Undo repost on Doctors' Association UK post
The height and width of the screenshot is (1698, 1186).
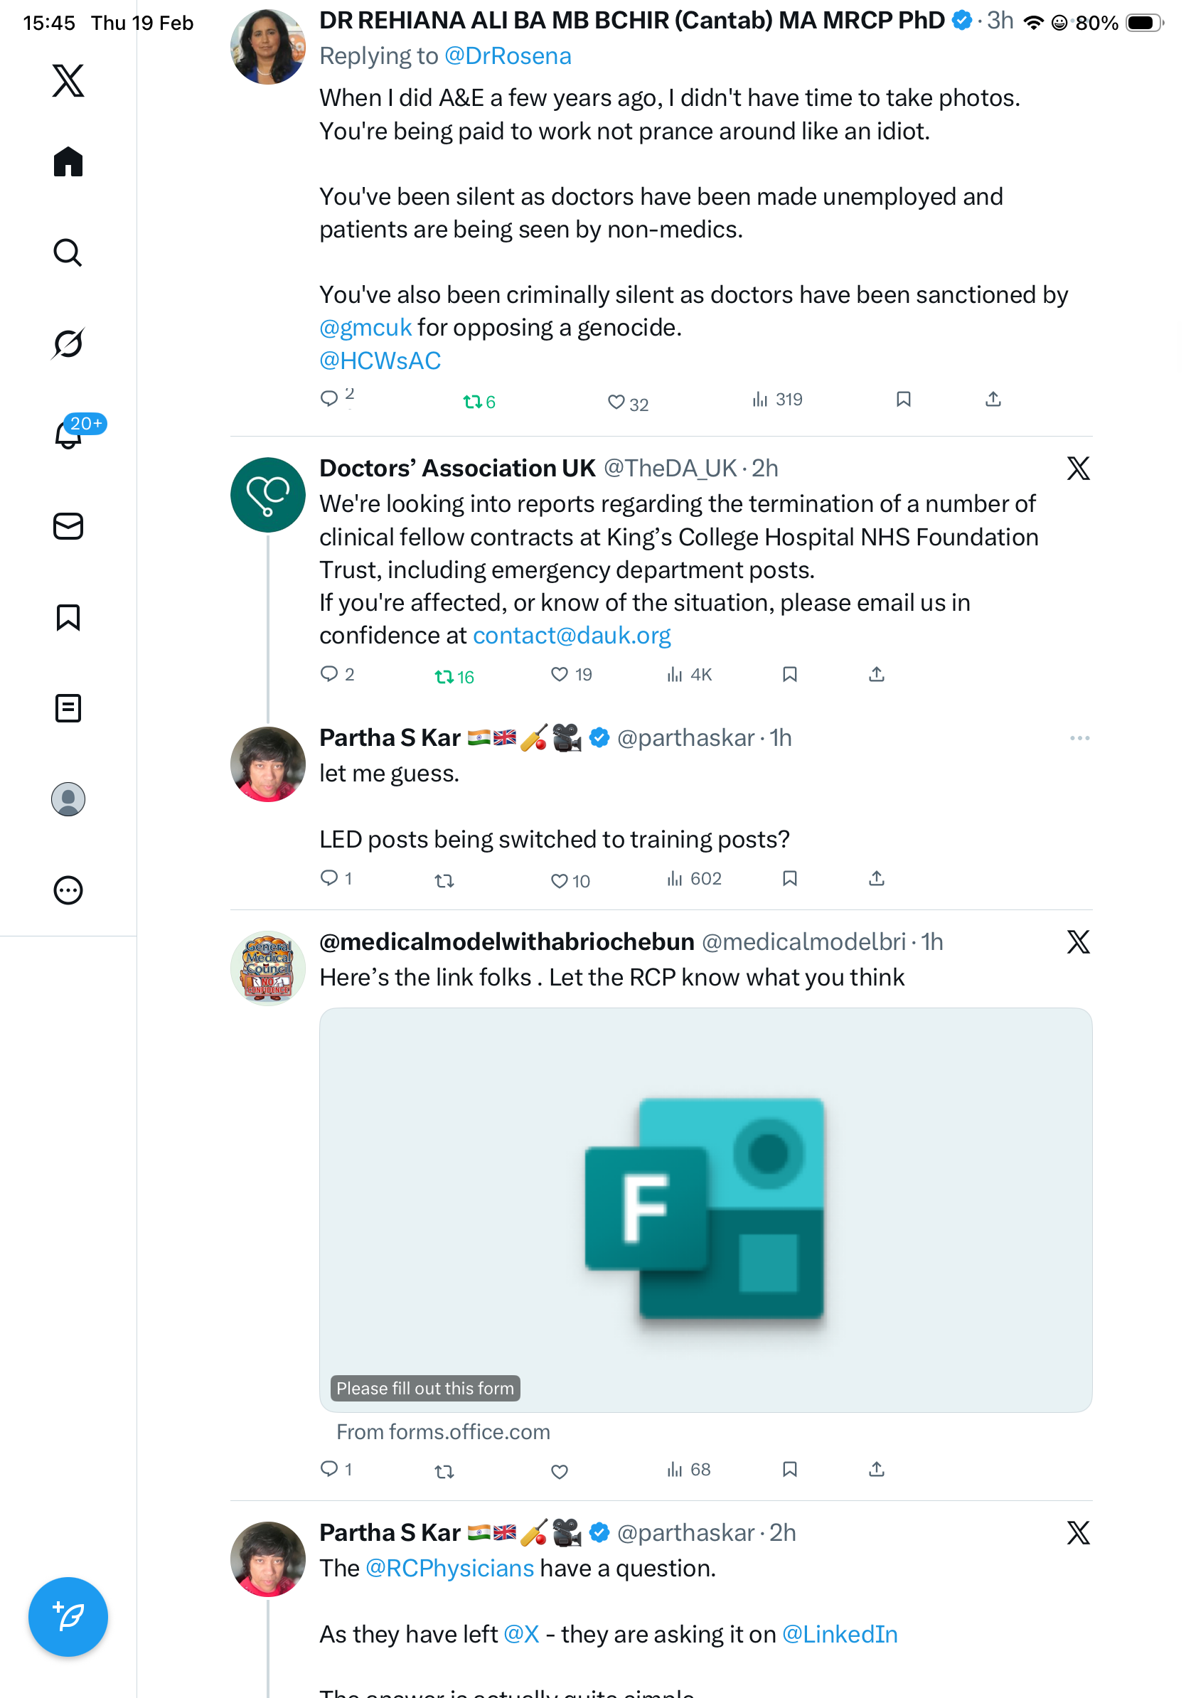coord(444,676)
